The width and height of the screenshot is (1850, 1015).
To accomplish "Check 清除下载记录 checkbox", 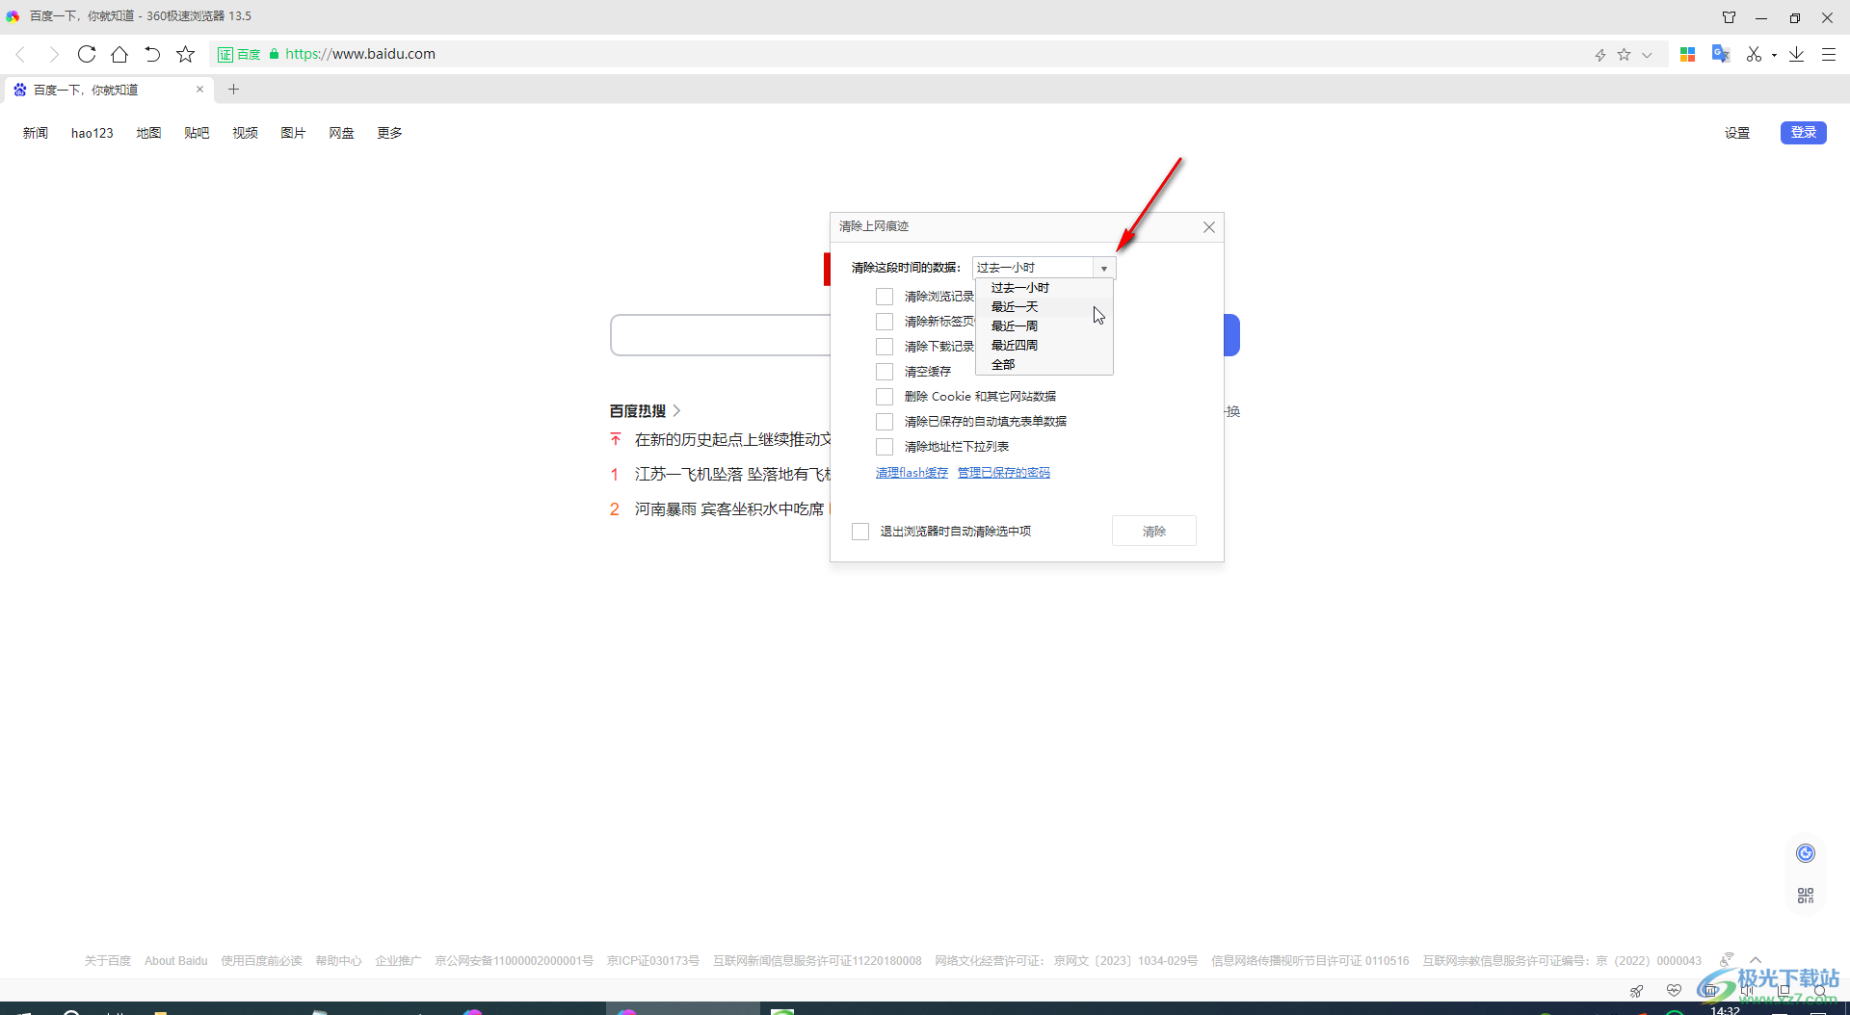I will [x=885, y=347].
